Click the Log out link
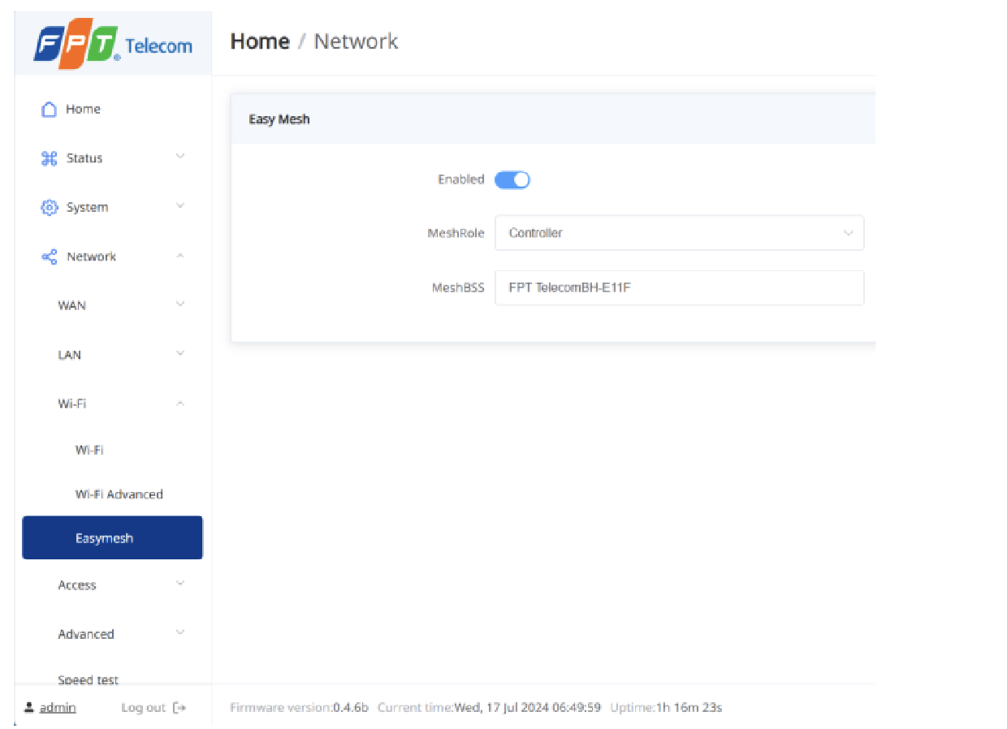Screen dimensions: 1007x729 click(x=143, y=708)
